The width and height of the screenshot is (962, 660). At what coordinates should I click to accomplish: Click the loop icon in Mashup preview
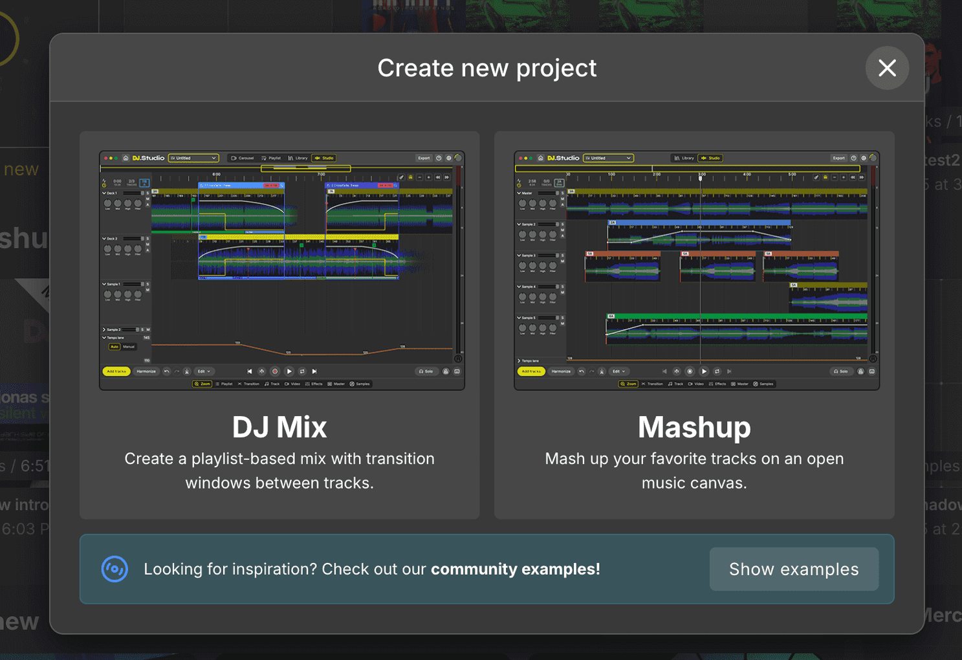(717, 371)
